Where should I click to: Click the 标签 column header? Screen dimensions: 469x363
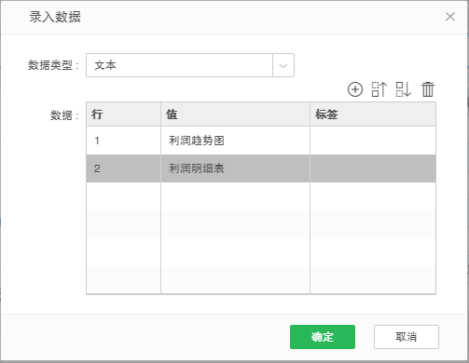pos(373,114)
